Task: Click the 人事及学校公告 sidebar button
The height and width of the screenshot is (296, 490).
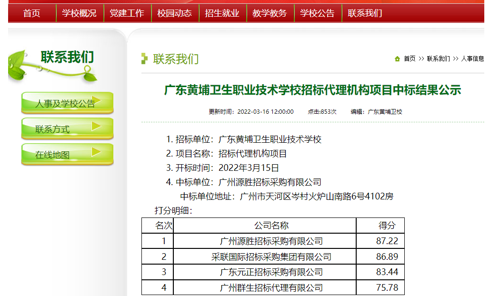Action: [67, 103]
